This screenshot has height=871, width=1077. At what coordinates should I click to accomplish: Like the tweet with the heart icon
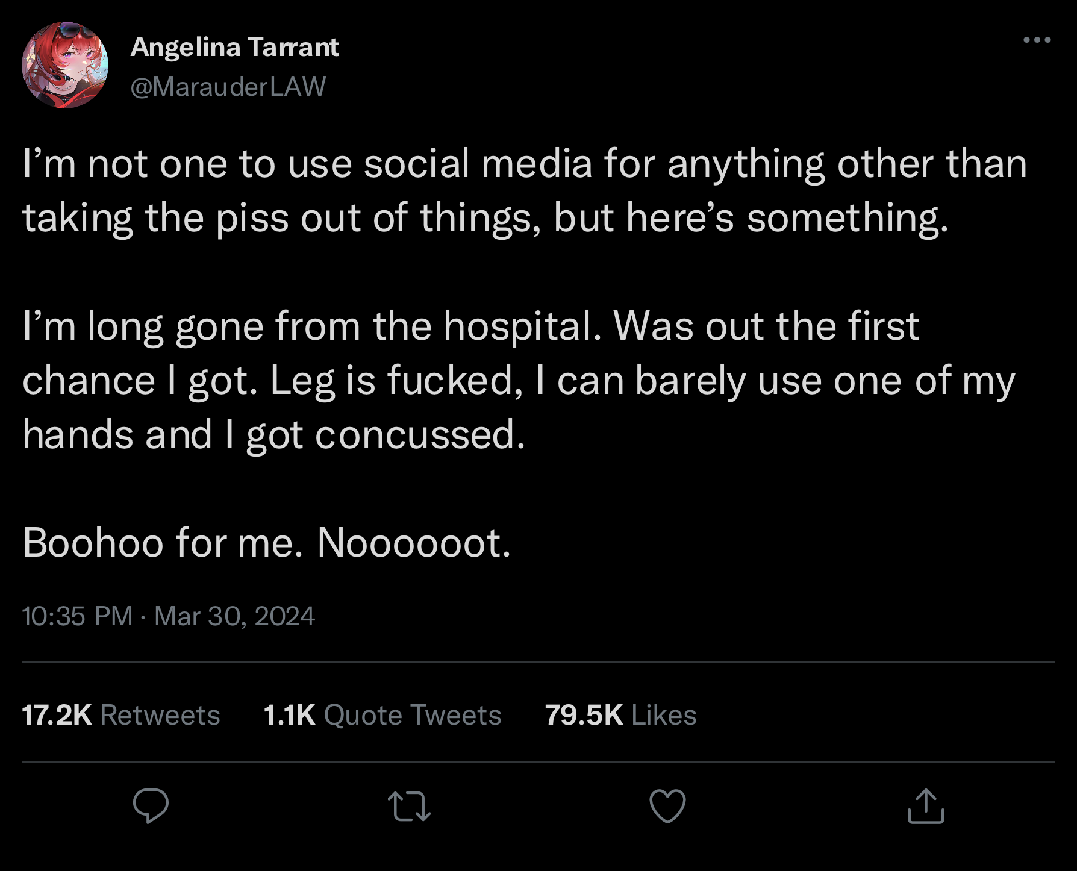(x=667, y=806)
